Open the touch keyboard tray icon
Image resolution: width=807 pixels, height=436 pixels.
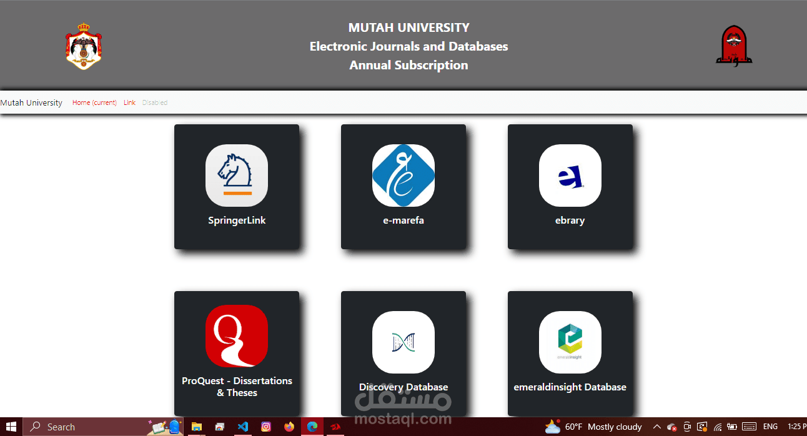tap(749, 427)
